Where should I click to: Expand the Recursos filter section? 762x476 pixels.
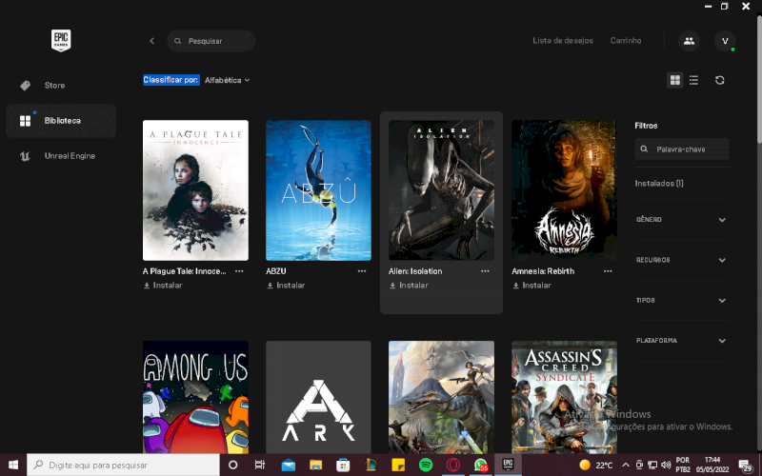pyautogui.click(x=681, y=260)
